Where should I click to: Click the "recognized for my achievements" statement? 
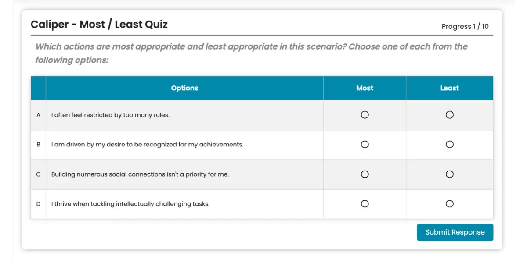point(147,145)
